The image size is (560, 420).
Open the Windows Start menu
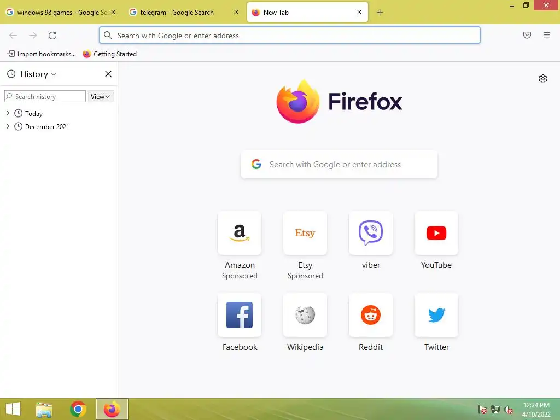(x=13, y=409)
